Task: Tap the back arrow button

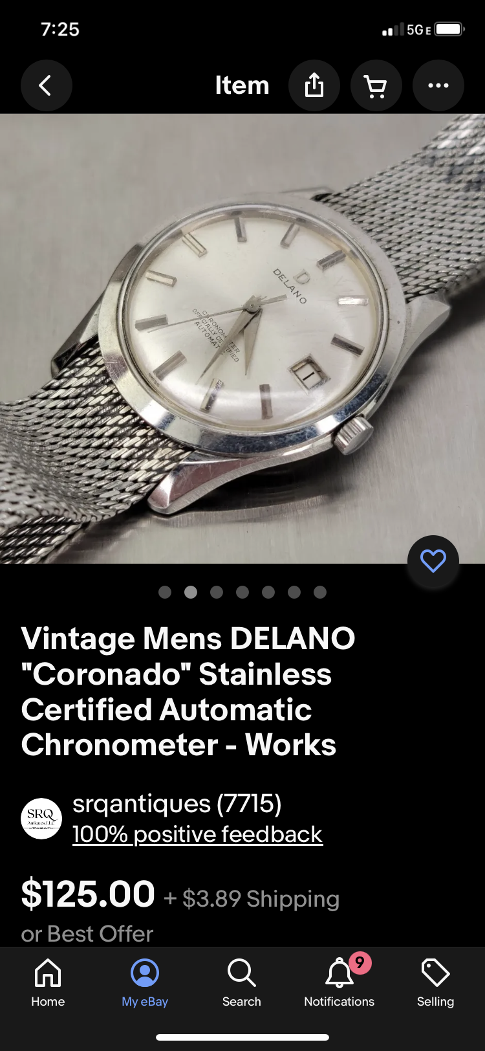Action: pos(46,85)
